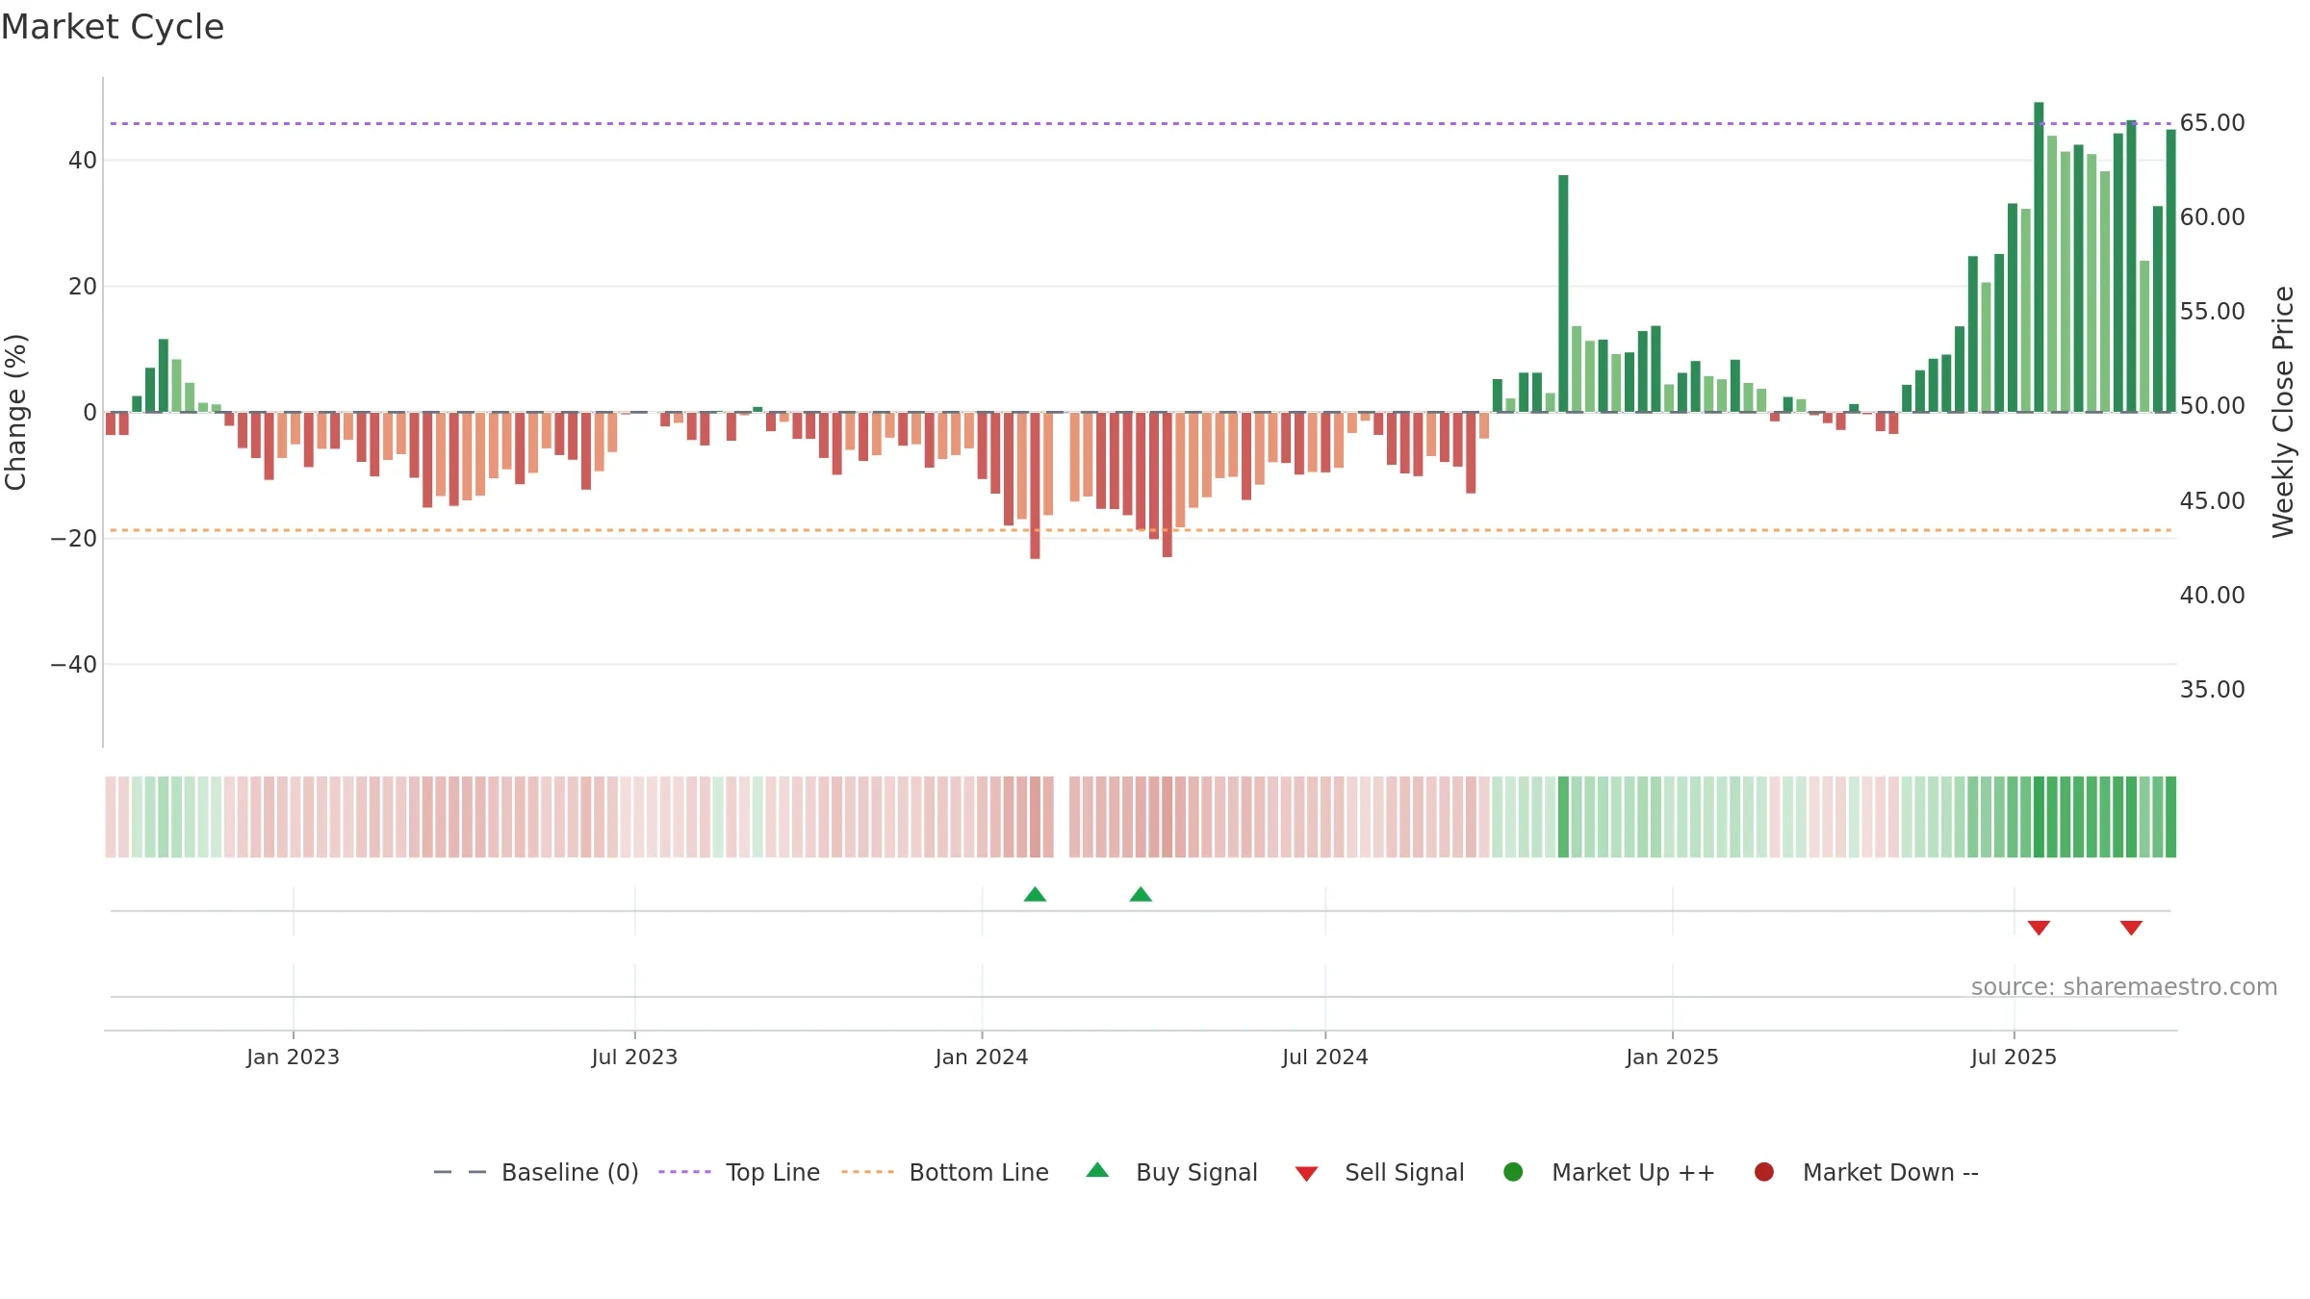Click the −20 tick on the change axis
This screenshot has height=1299, width=2310.
point(74,539)
